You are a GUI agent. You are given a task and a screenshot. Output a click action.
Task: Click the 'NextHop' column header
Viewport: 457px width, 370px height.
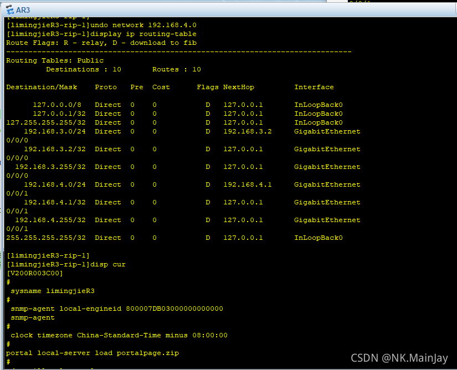pyautogui.click(x=239, y=87)
